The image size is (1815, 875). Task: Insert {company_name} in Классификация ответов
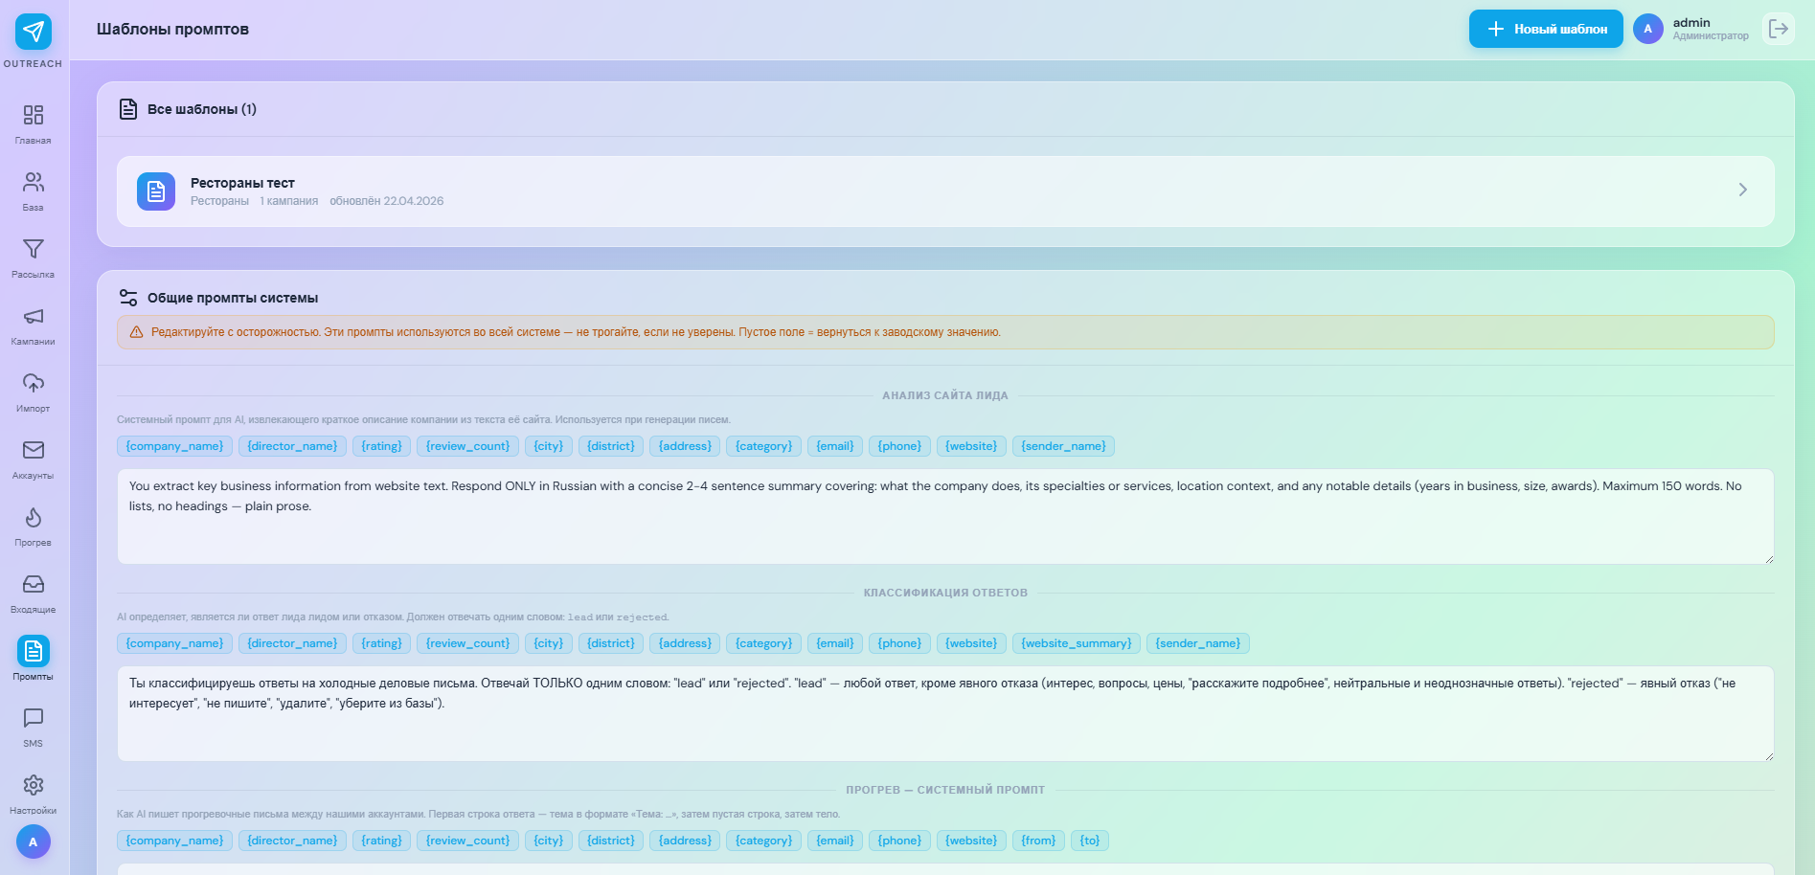174,643
